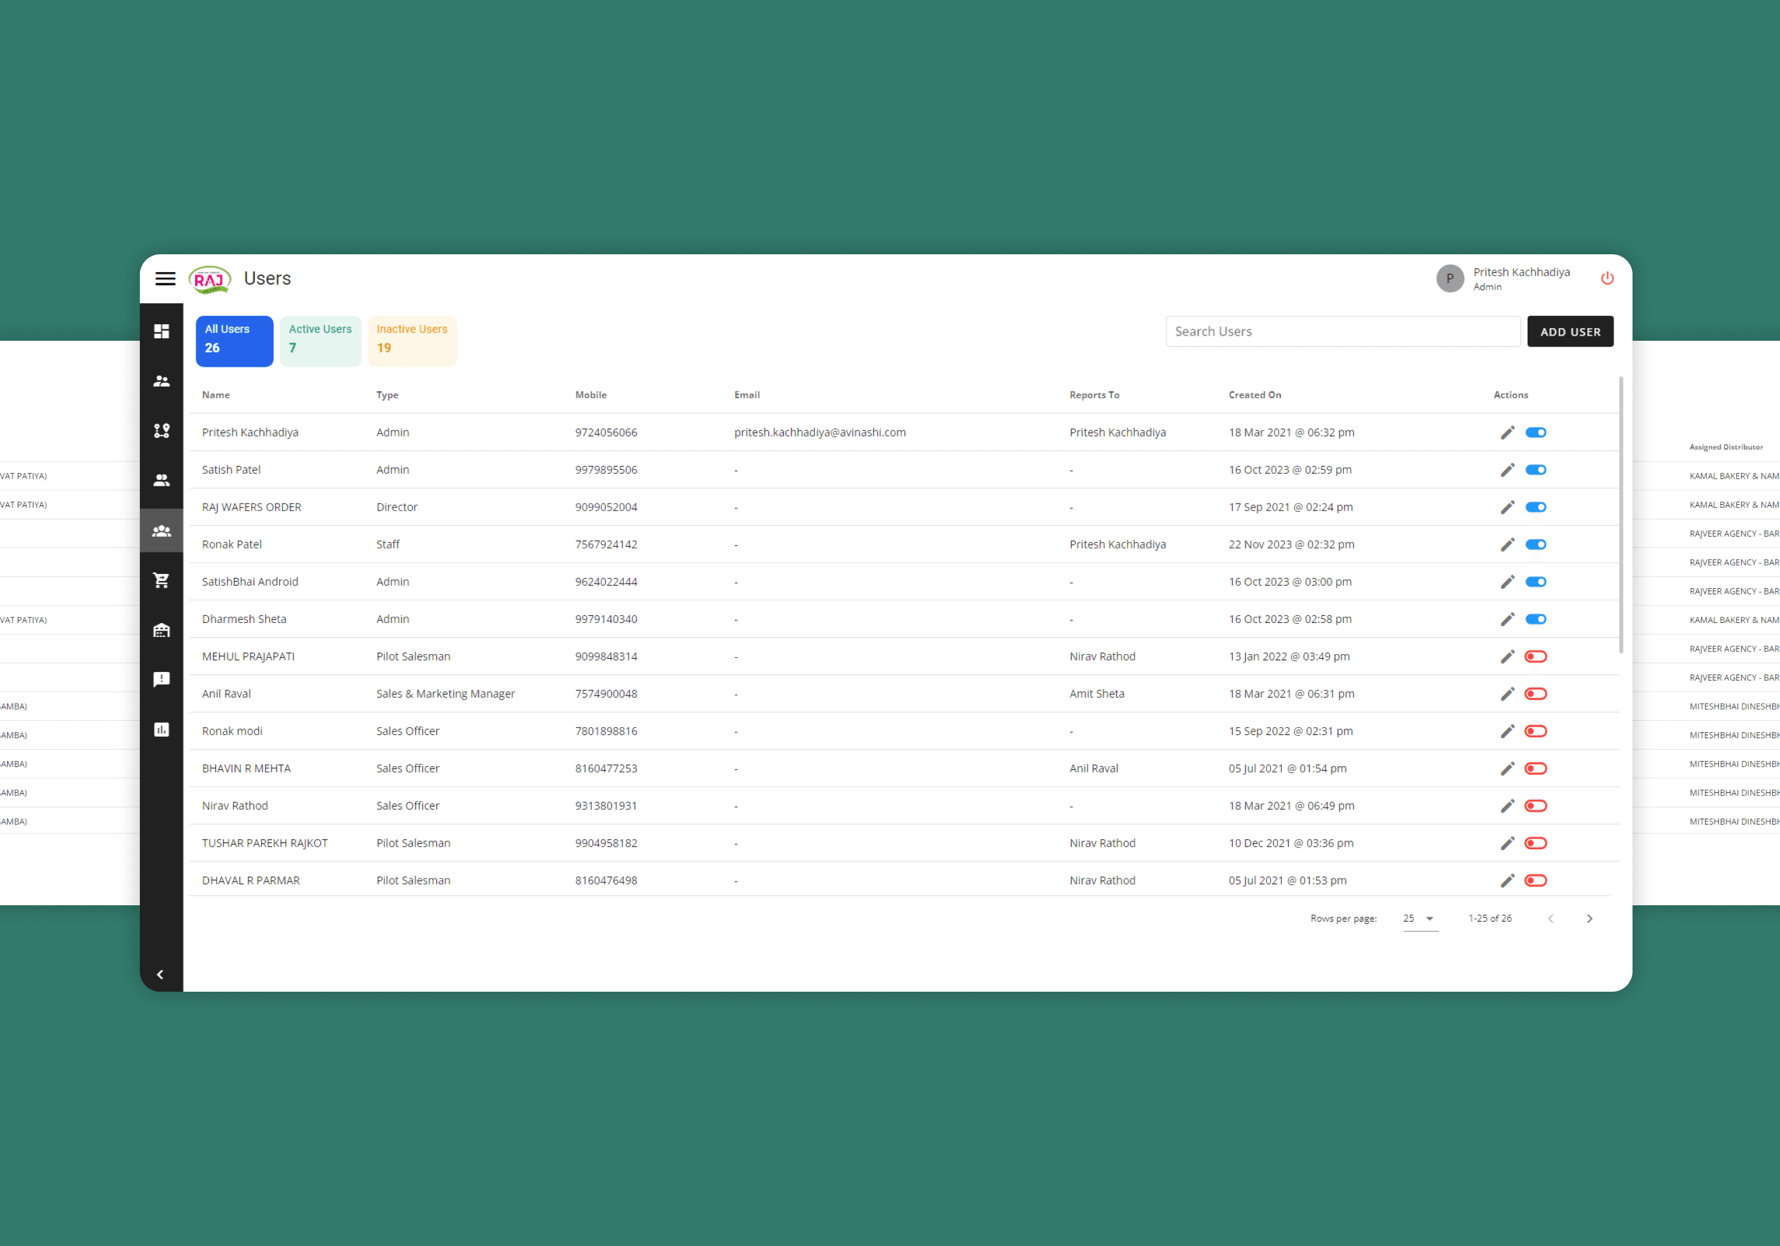Sort by Name column header
This screenshot has width=1780, height=1246.
[216, 395]
